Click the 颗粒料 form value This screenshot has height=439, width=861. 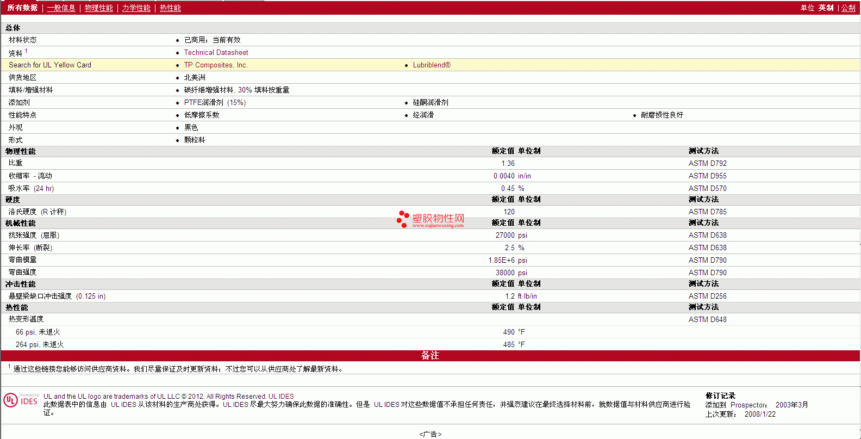(195, 140)
